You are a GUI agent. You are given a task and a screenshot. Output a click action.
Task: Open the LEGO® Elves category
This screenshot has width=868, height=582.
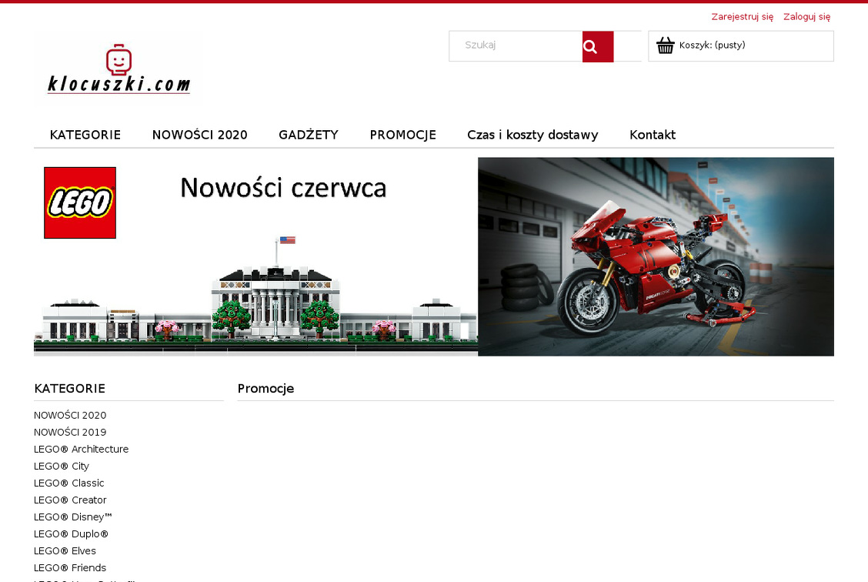coord(65,551)
